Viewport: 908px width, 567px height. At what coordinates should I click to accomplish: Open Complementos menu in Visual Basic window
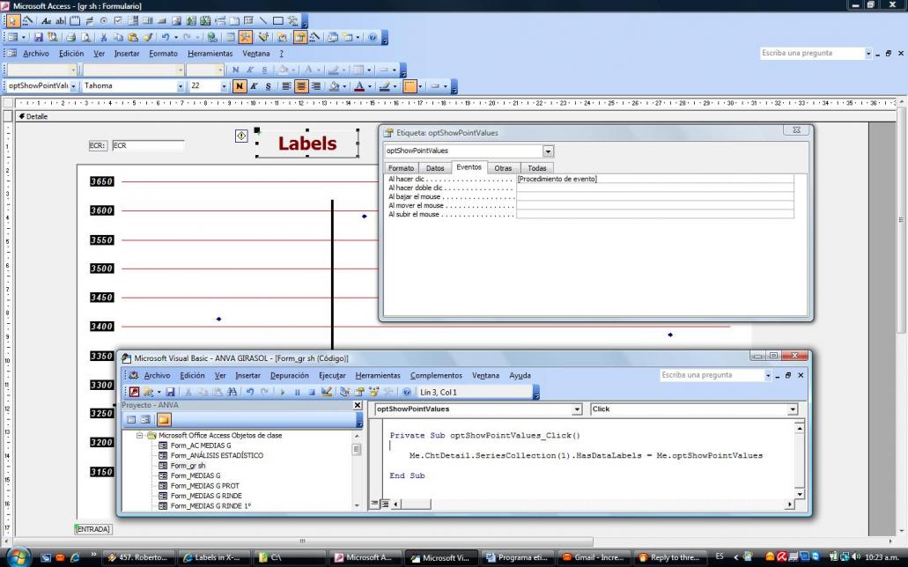(436, 375)
